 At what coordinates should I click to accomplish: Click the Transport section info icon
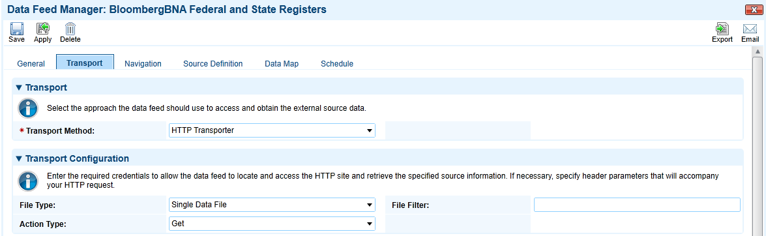(28, 108)
